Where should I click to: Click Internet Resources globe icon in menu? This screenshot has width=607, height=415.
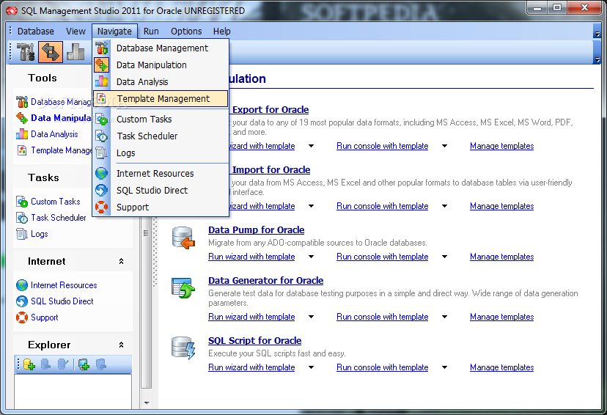point(102,174)
